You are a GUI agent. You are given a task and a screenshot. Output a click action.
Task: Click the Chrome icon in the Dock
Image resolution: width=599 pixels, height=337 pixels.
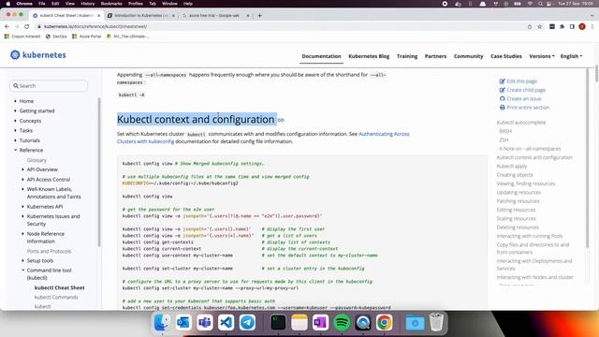(x=385, y=322)
